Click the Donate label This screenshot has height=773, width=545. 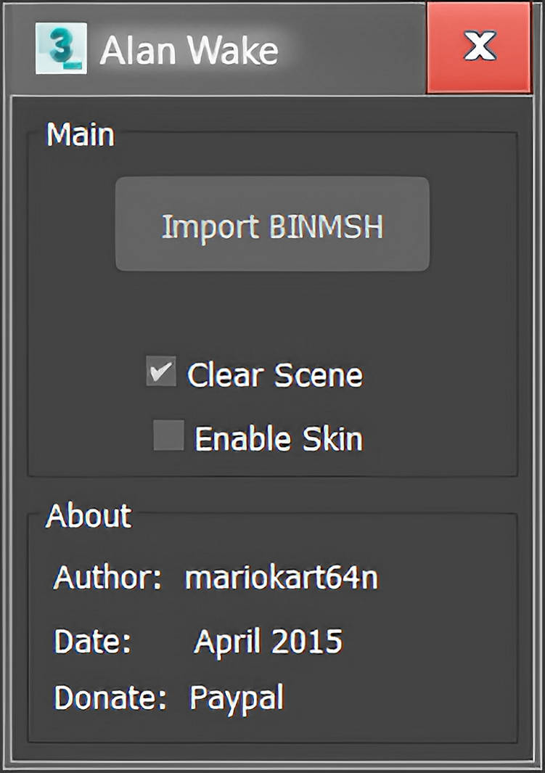pyautogui.click(x=107, y=698)
